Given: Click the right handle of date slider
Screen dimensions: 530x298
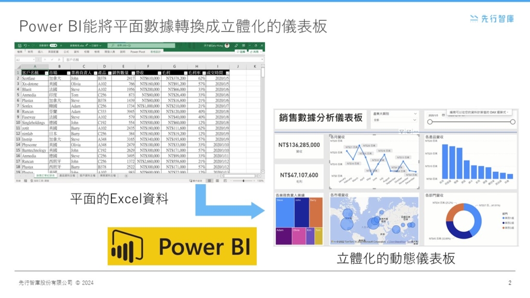Looking at the screenshot, I should [513, 122].
